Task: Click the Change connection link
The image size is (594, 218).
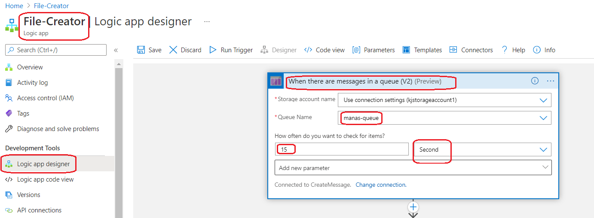Action: pos(381,185)
